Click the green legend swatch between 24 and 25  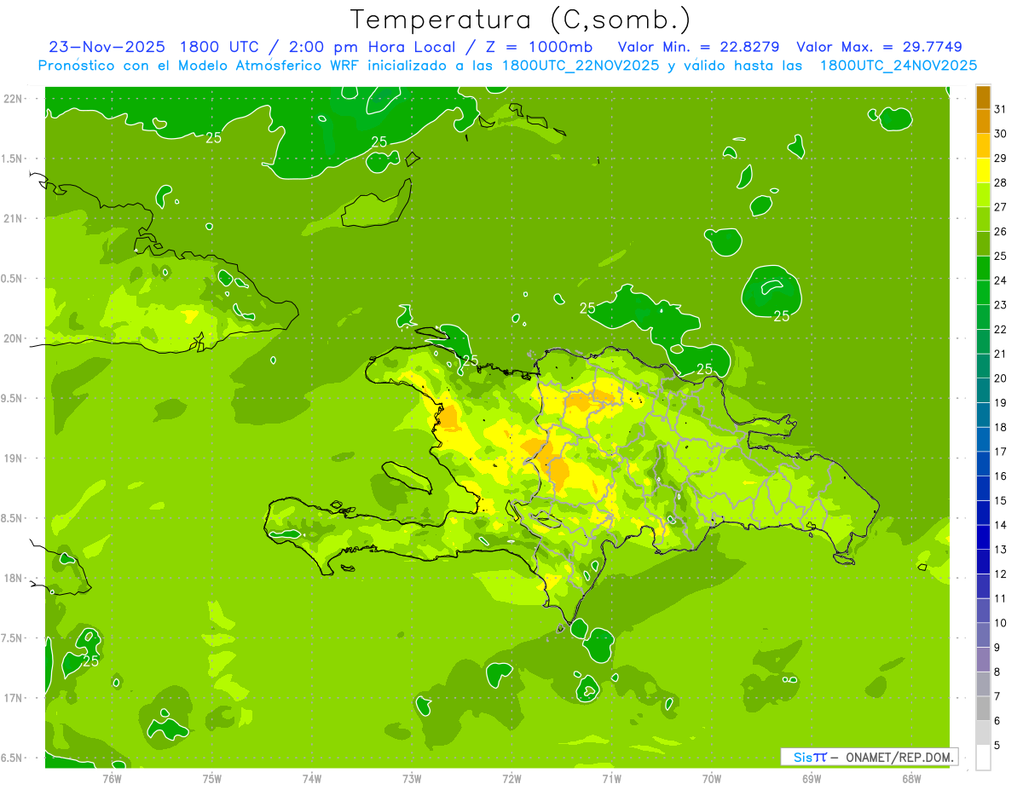[983, 268]
